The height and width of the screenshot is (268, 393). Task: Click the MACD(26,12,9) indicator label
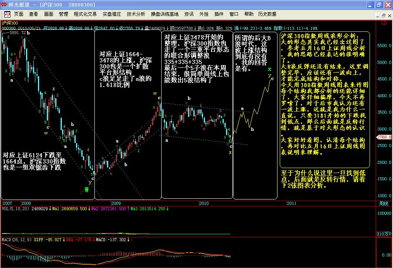pyautogui.click(x=17, y=240)
